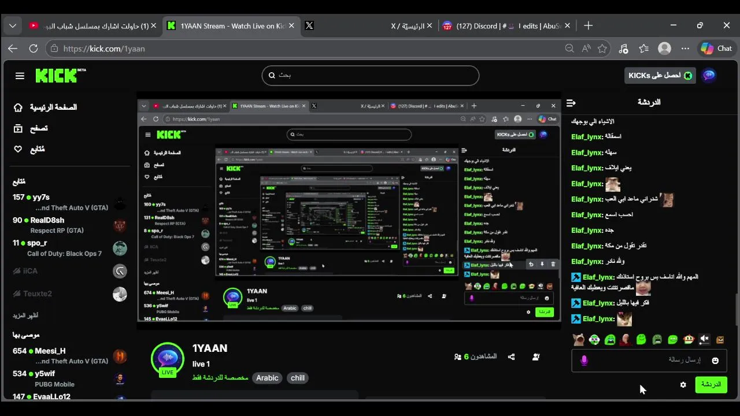Open the browser profile icon
This screenshot has width=740, height=416.
coord(665,49)
